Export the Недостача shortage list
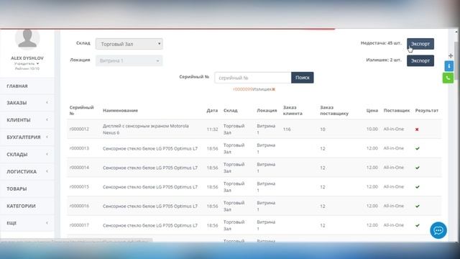The width and height of the screenshot is (460, 259). [420, 44]
